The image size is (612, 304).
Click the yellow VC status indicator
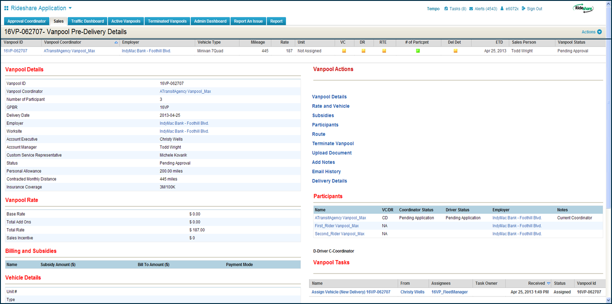[x=344, y=51]
